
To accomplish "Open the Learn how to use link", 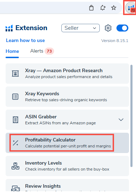I will pyautogui.click(x=25, y=41).
